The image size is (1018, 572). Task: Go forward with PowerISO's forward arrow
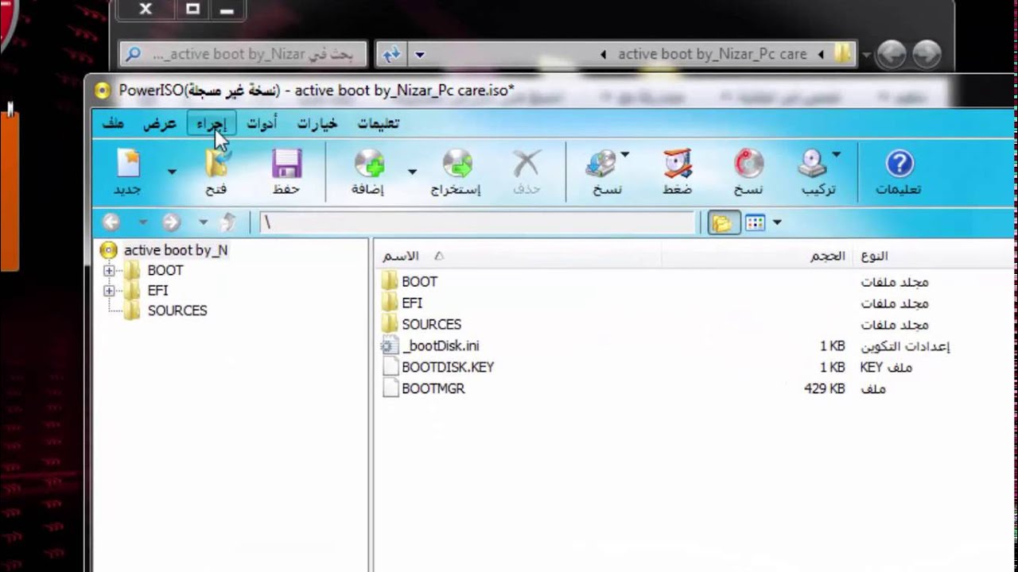(x=171, y=222)
